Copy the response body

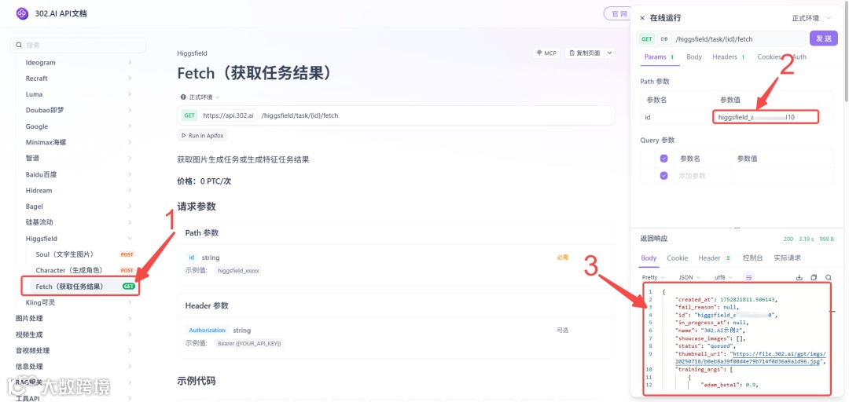(x=814, y=278)
